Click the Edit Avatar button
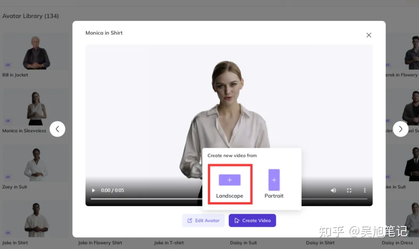 (x=203, y=221)
